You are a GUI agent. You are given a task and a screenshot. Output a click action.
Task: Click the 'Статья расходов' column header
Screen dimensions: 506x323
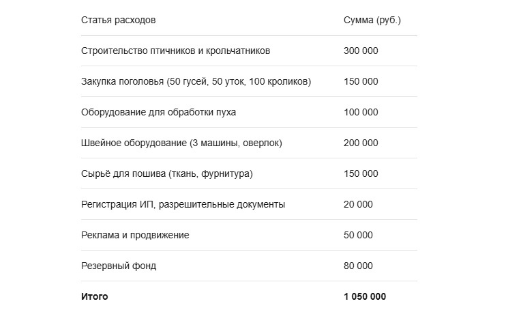point(118,20)
